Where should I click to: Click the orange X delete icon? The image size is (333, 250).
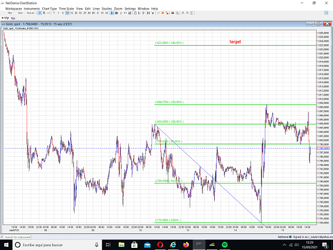[x=163, y=13]
